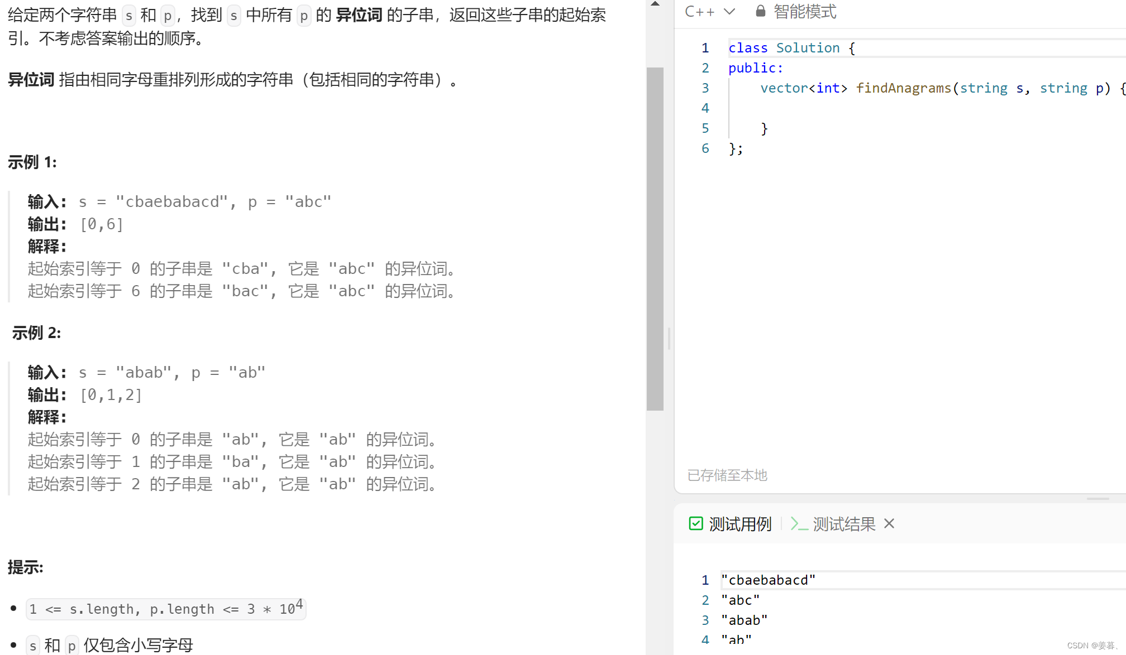Click the description panel scrollbar thumb
Viewport: 1126px width, 655px height.
click(x=655, y=239)
